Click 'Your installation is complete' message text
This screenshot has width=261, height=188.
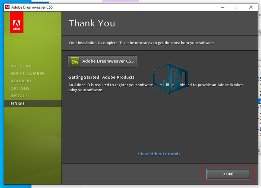click(x=141, y=43)
